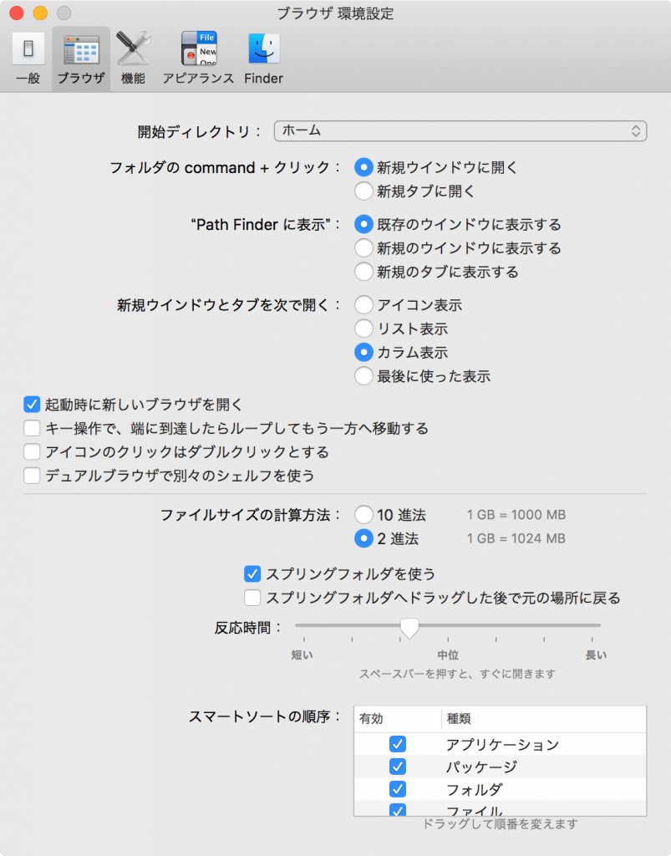The height and width of the screenshot is (856, 671).
Task: Select the フォルダ row text
Action: click(474, 789)
